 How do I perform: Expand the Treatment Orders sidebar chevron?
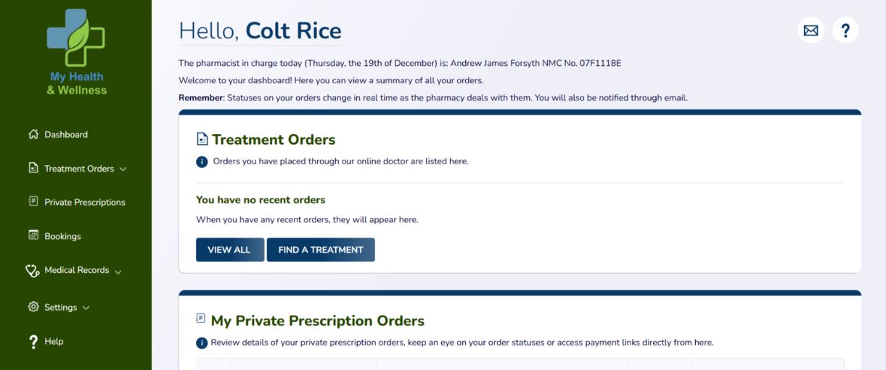[x=123, y=169]
